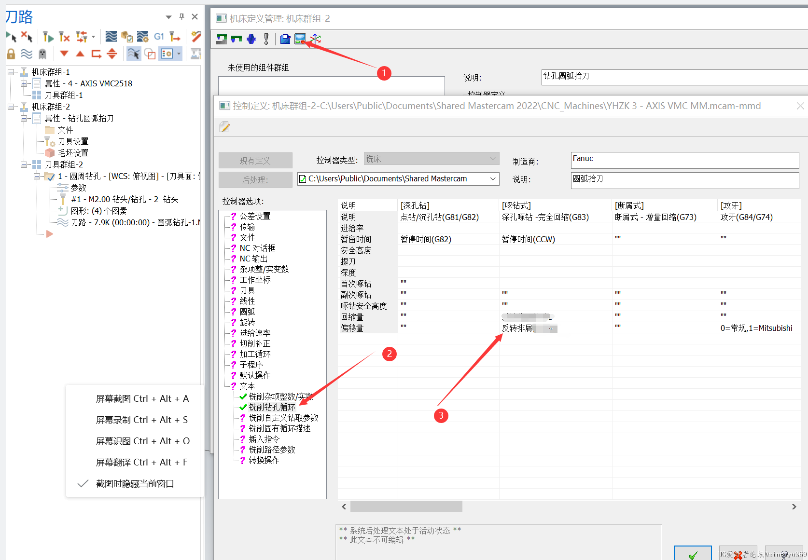This screenshot has height=560, width=808.
Task: Toggle the lock selected operations padlock icon
Action: (11, 54)
